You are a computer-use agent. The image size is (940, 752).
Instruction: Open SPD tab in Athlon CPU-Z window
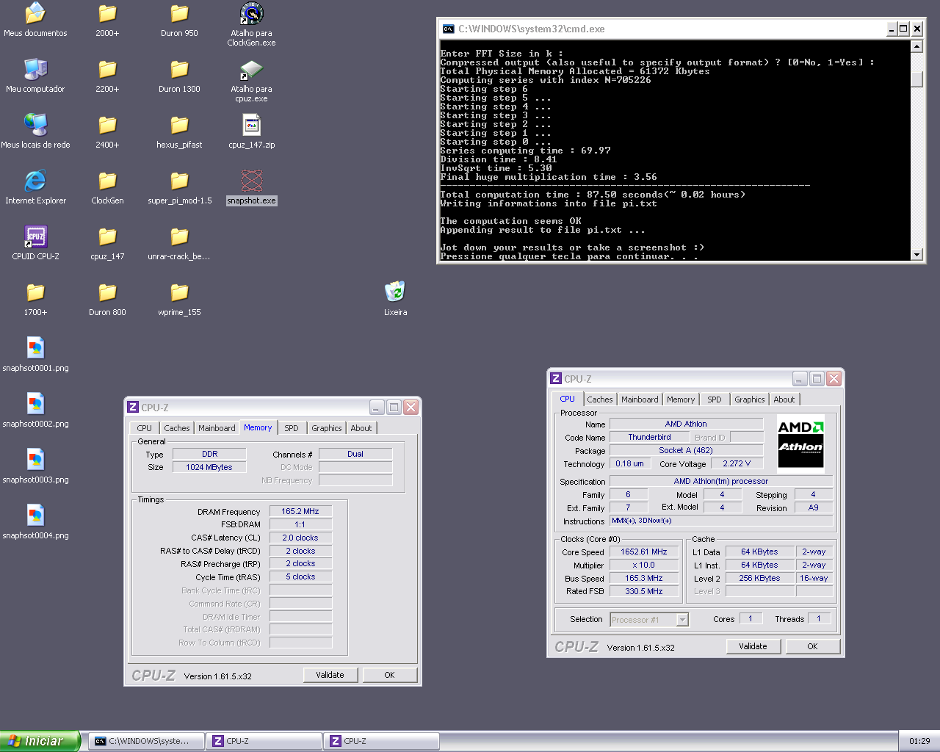pyautogui.click(x=715, y=399)
